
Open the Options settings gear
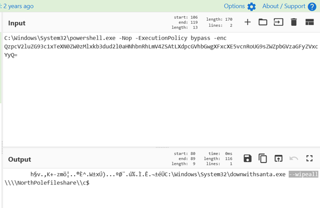[251, 7]
